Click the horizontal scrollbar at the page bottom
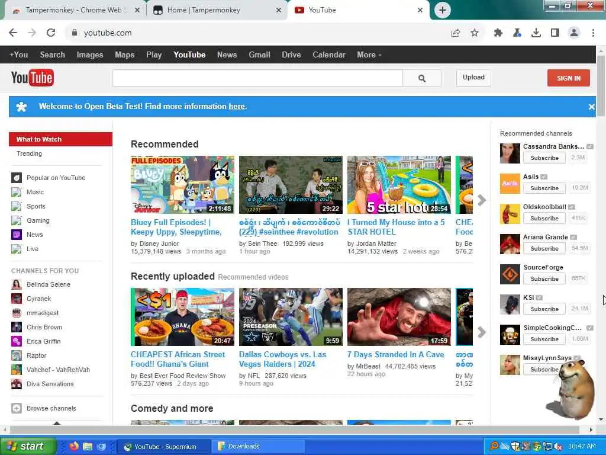The height and width of the screenshot is (455, 606). coord(295,430)
